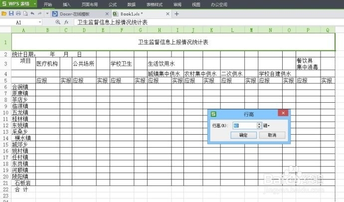The image size is (344, 202).
Task: Undo the last action
Action: click(32, 13)
